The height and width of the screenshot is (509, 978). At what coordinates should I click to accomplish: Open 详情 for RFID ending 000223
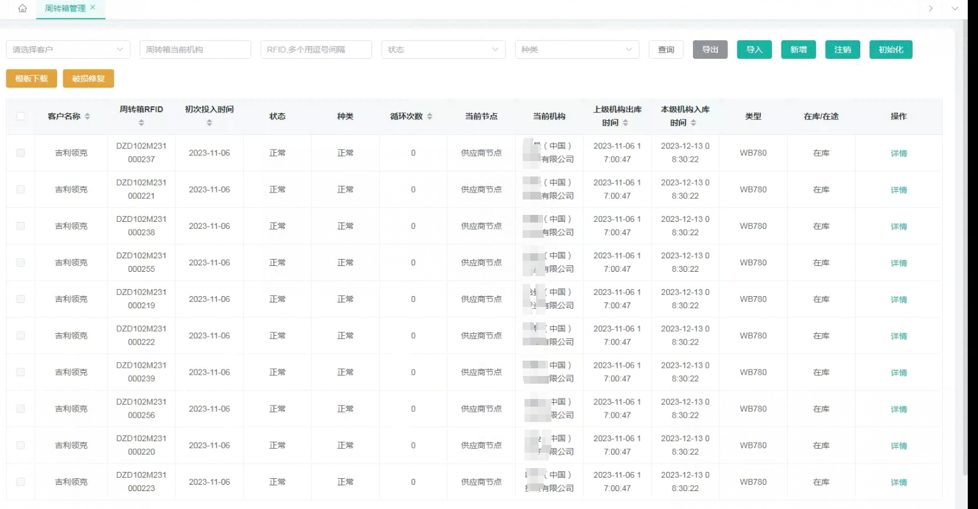click(x=899, y=482)
